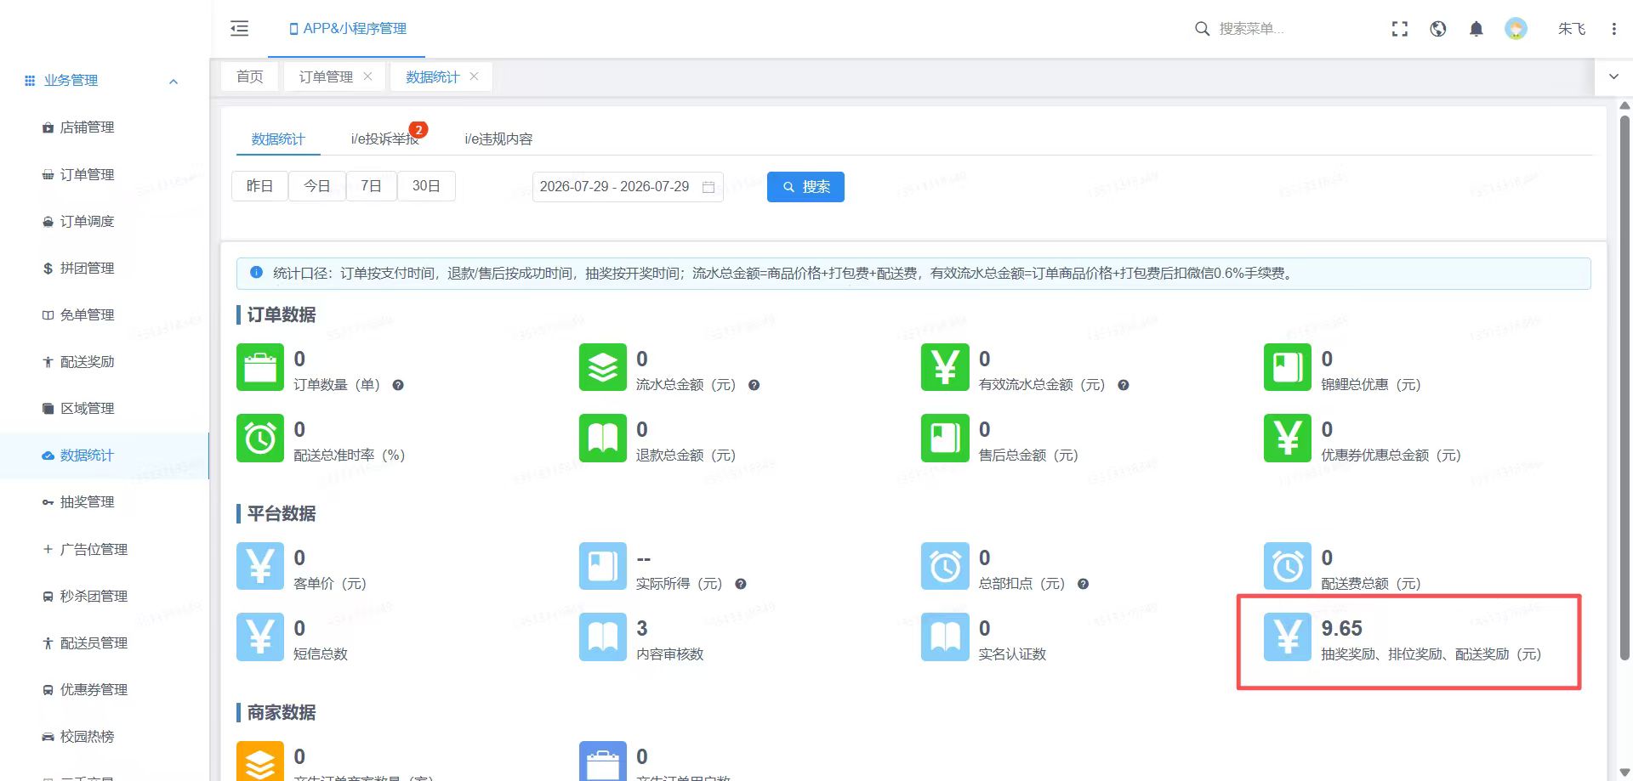1633x781 pixels.
Task: Select the 7日 quick date filter
Action: pyautogui.click(x=371, y=186)
